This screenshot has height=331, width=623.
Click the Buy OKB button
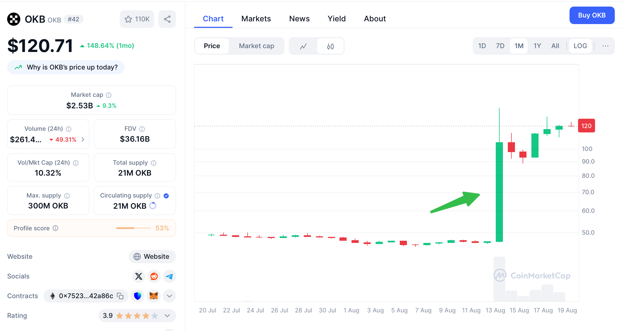[x=592, y=15]
